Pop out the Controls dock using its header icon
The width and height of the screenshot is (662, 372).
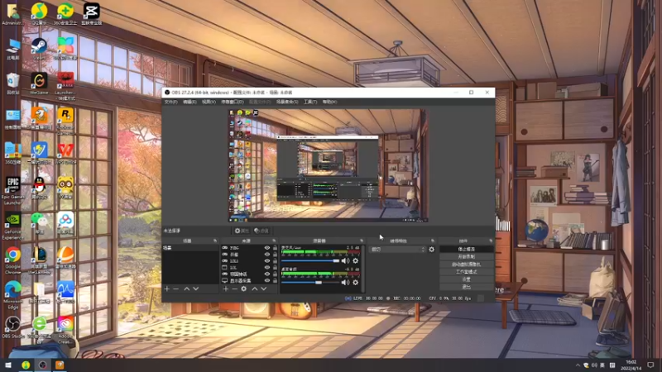[491, 241]
